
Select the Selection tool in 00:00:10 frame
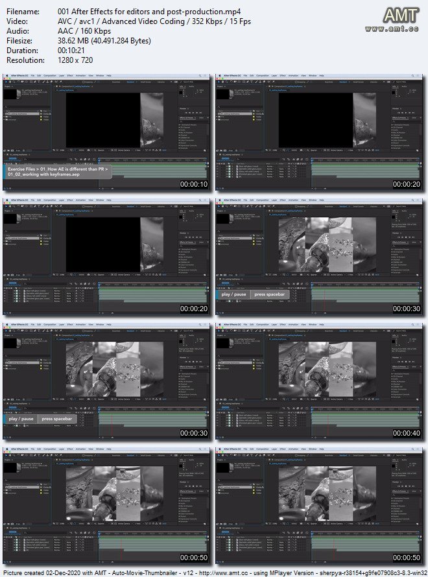(x=6, y=82)
